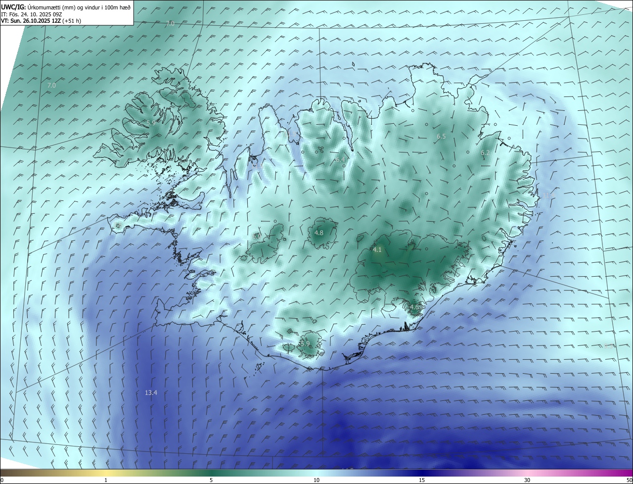The height and width of the screenshot is (484, 633).
Task: Click the colorbar tick label 1
Action: tap(106, 480)
